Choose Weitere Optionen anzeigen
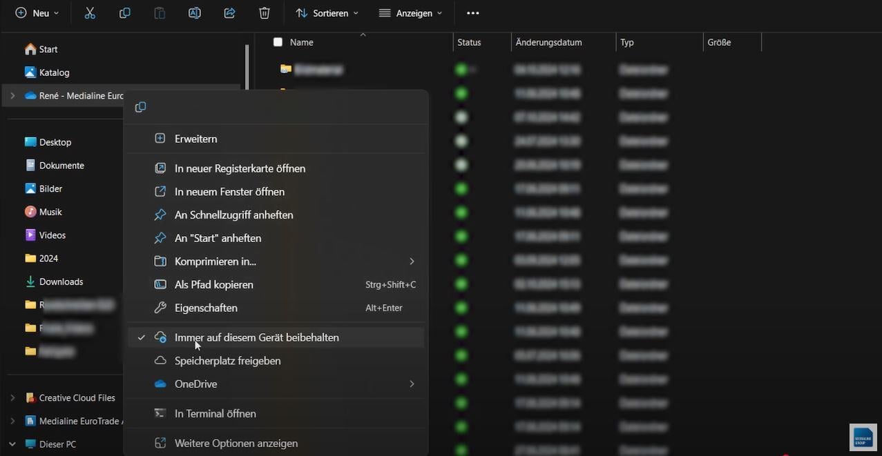This screenshot has height=456, width=882. tap(276, 443)
